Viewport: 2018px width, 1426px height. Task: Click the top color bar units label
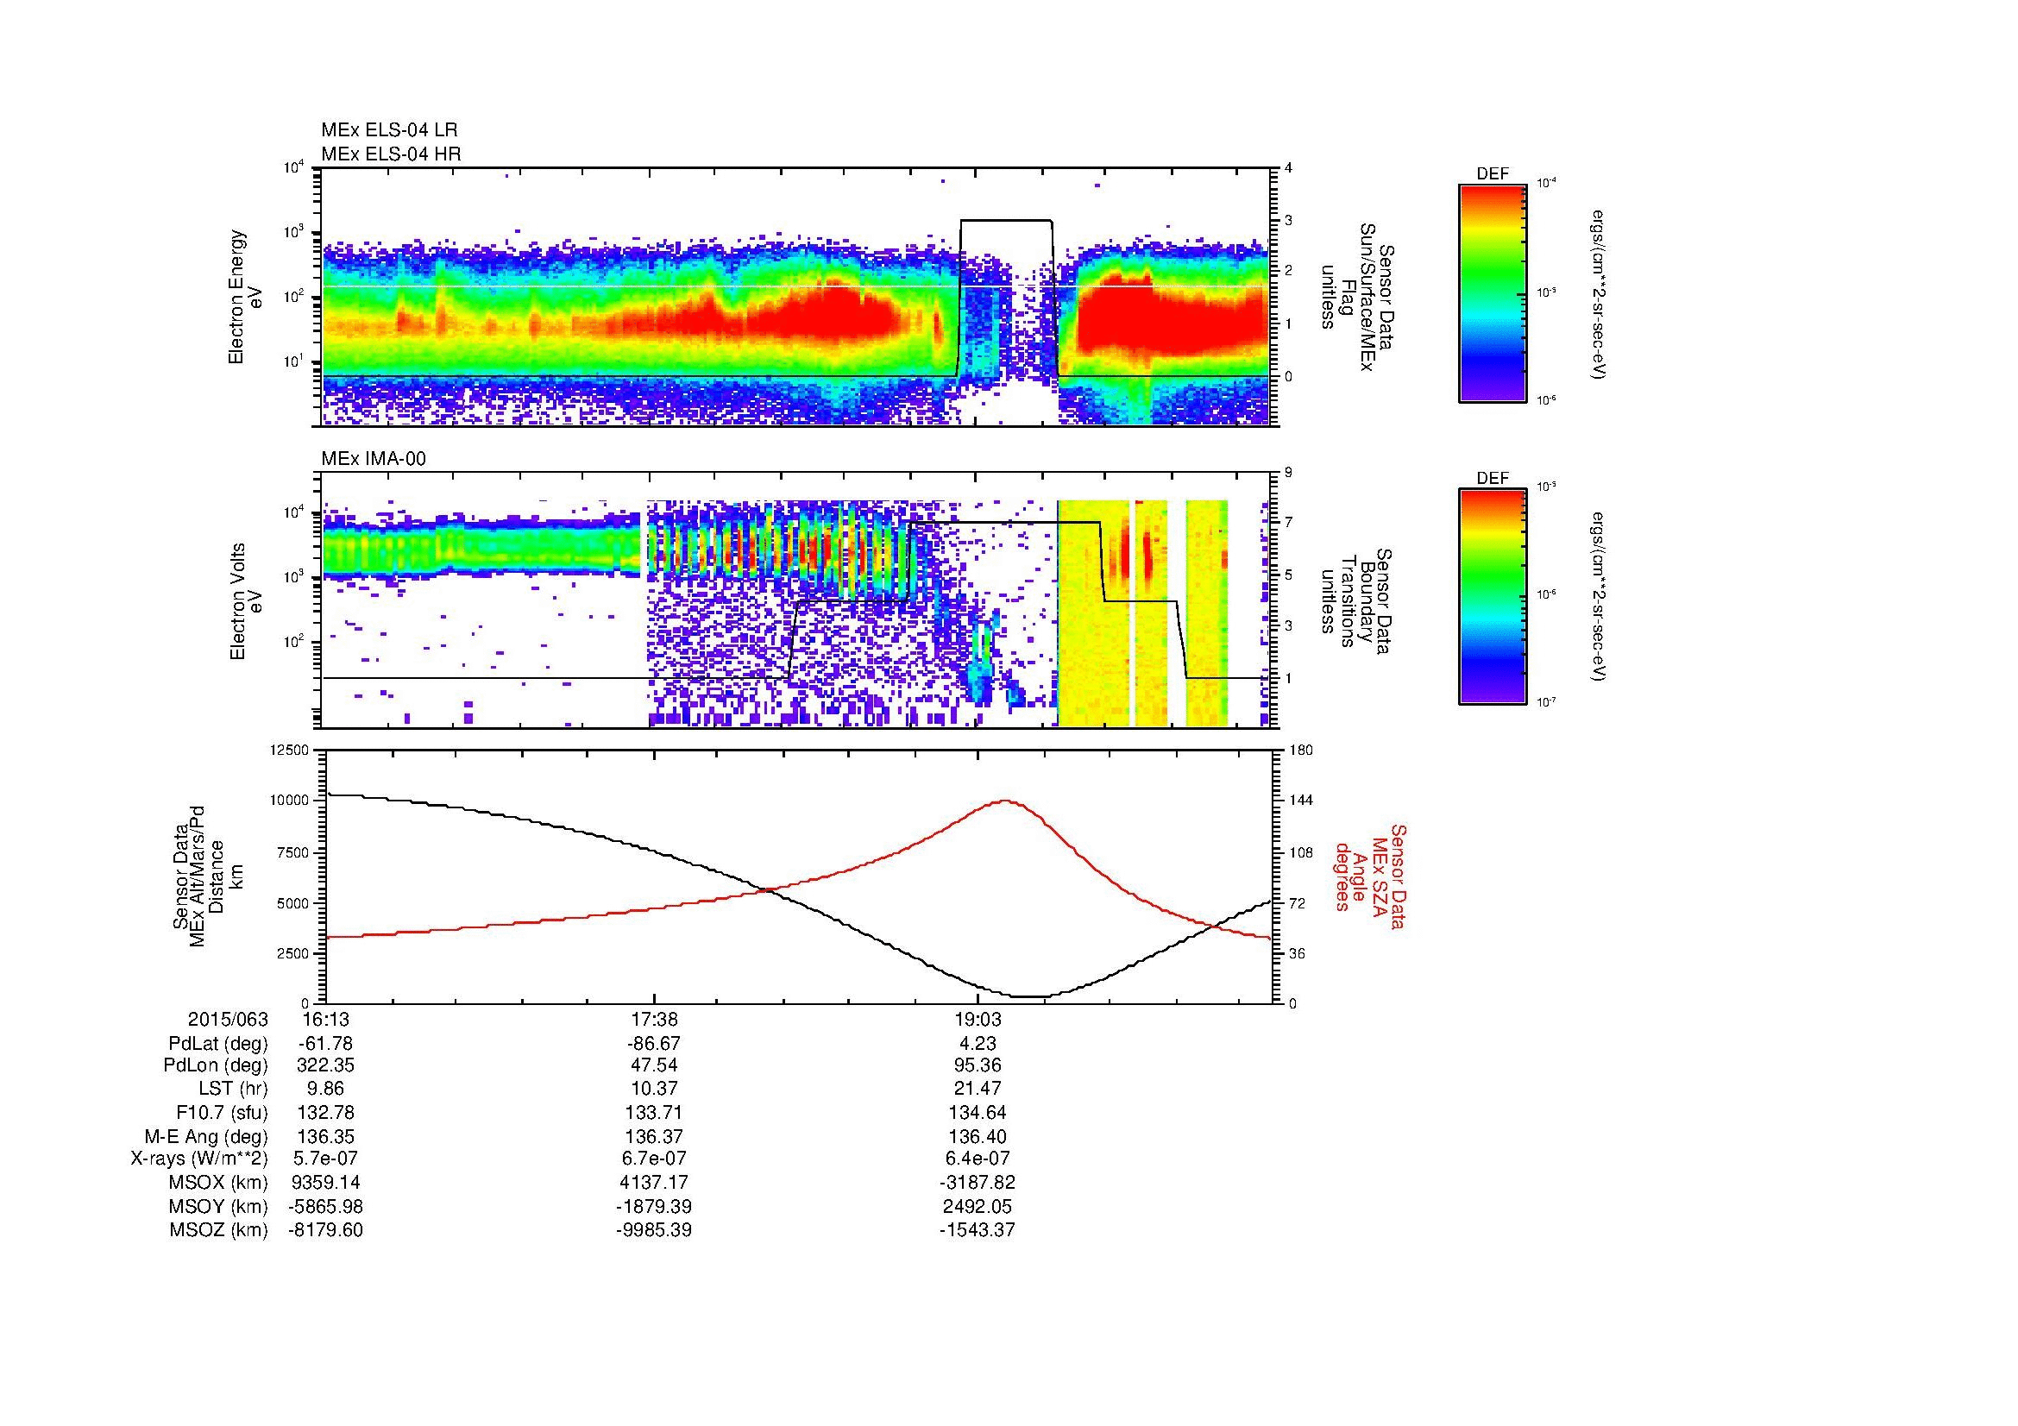tap(1597, 294)
